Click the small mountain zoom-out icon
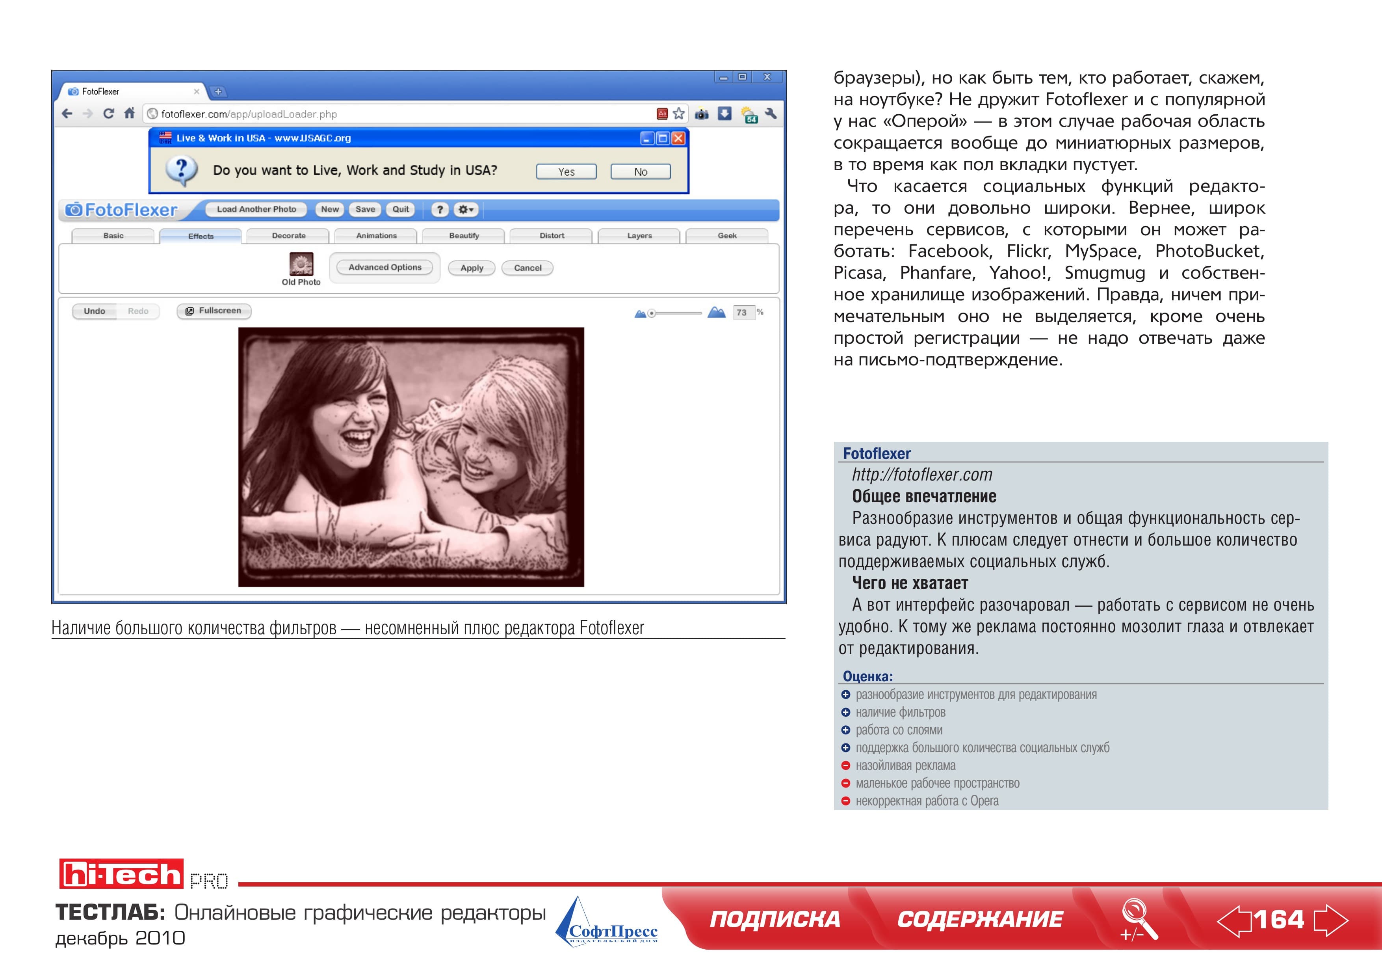Screen dimensions: 1382x978 641,313
